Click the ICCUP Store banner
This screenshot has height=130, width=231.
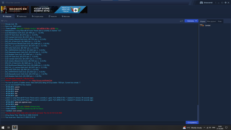(x=59, y=10)
